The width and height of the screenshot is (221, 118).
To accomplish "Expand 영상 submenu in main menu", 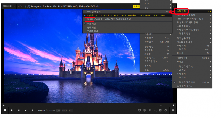I will pos(156,8).
